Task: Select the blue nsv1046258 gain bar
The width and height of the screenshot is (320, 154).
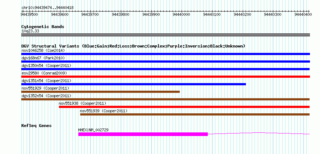Action: coord(165,54)
